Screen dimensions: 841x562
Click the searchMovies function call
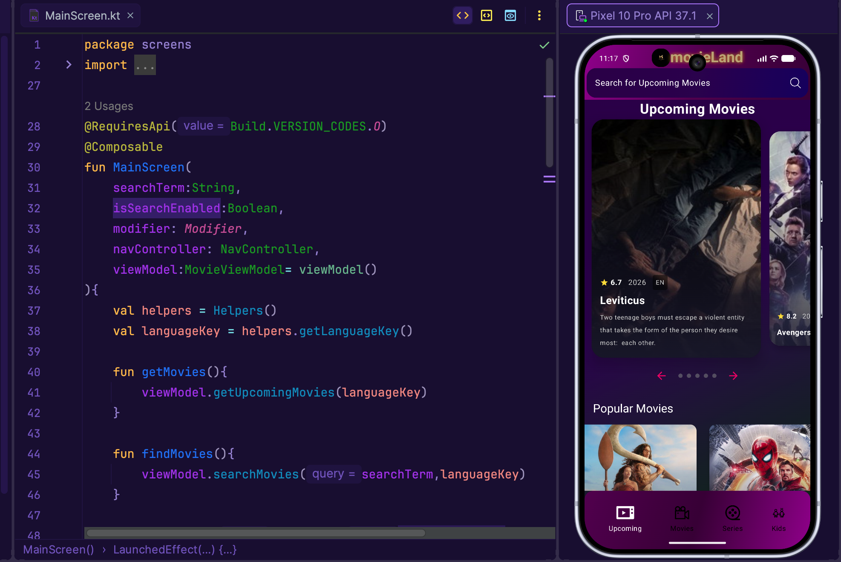point(256,474)
